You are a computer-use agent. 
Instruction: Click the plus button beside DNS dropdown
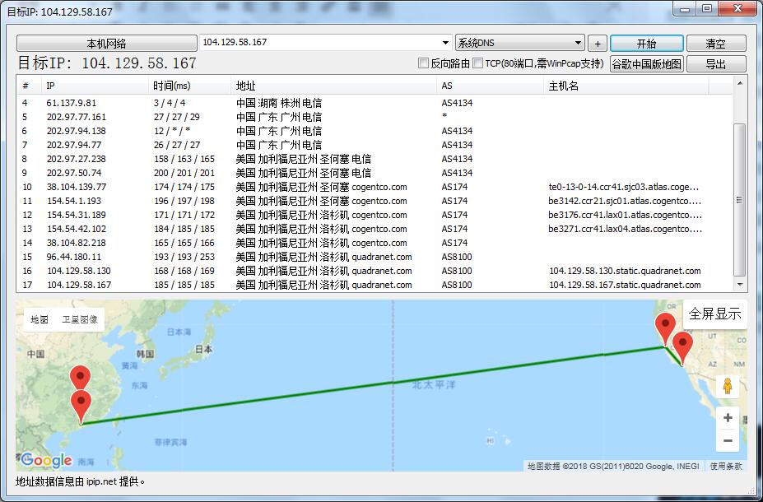point(598,44)
